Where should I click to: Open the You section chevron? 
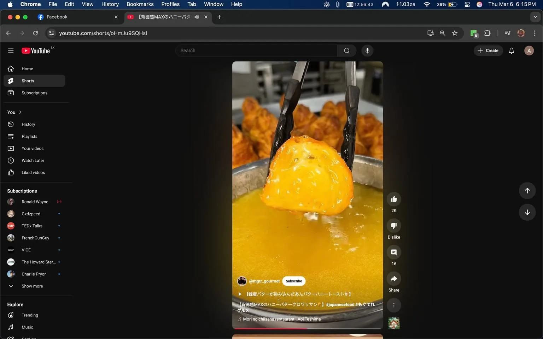pyautogui.click(x=20, y=112)
